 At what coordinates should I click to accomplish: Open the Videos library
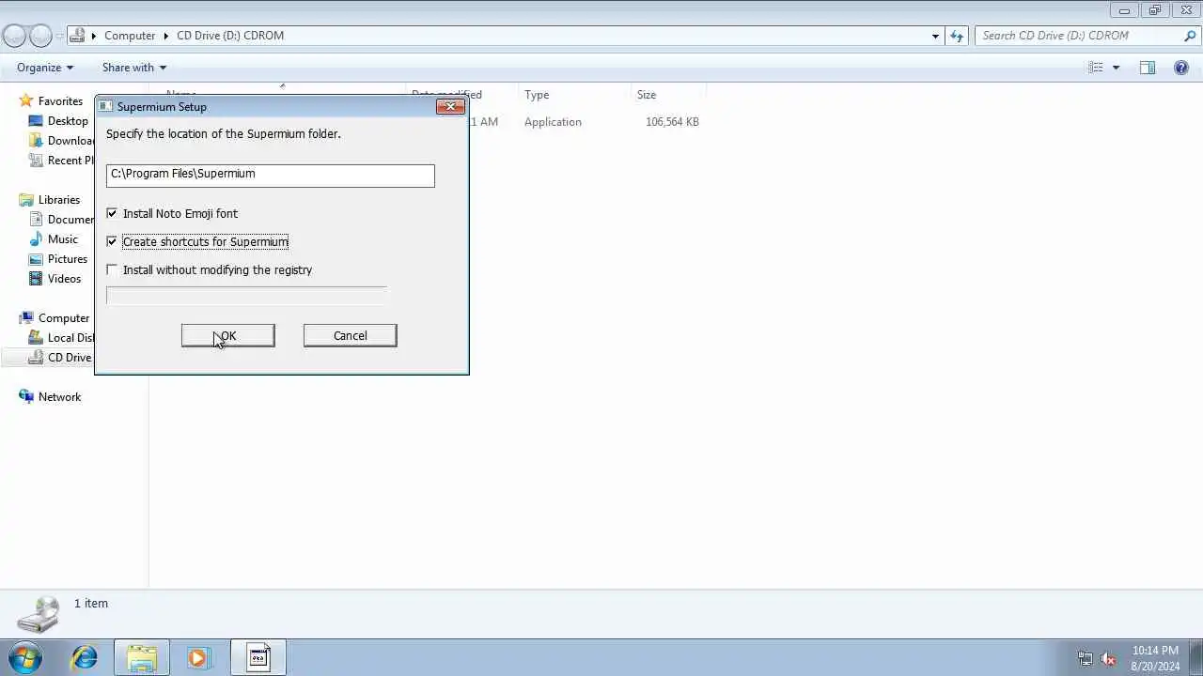click(x=64, y=279)
